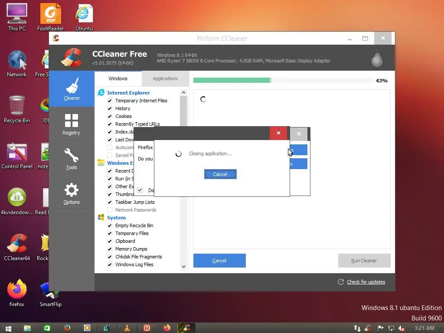The width and height of the screenshot is (444, 333).
Task: Toggle Recently Typed URLs checkbox
Action: tap(110, 124)
